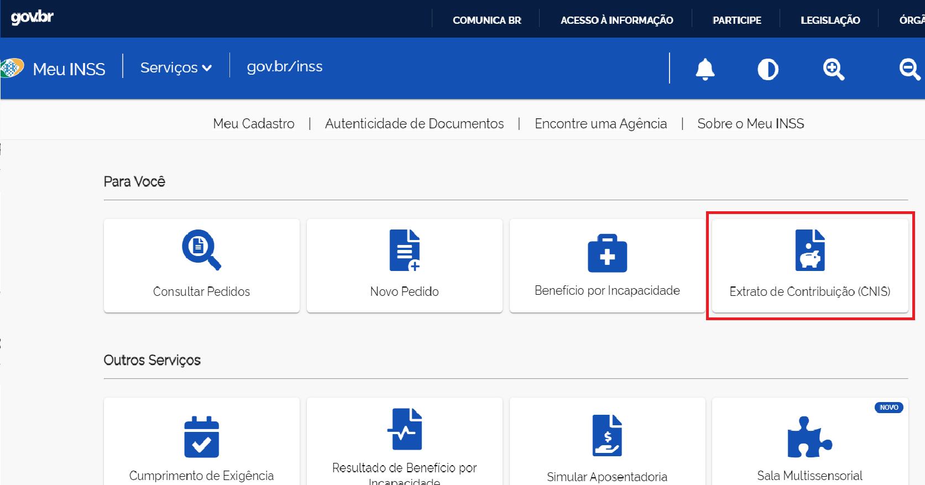
Task: Open LEGISLAÇÃO menu item
Action: coord(830,20)
